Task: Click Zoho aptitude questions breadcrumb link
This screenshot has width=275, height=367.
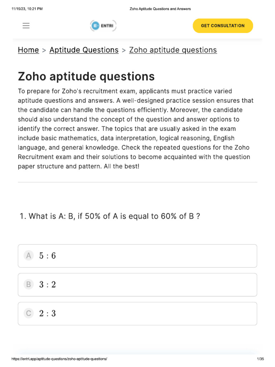Action: (173, 50)
